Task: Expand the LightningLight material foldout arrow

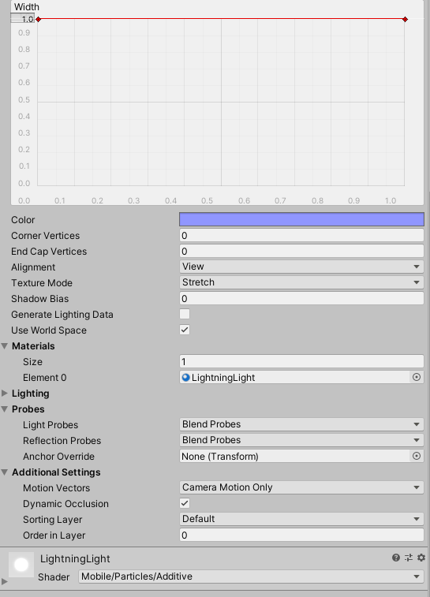Action: [4, 581]
